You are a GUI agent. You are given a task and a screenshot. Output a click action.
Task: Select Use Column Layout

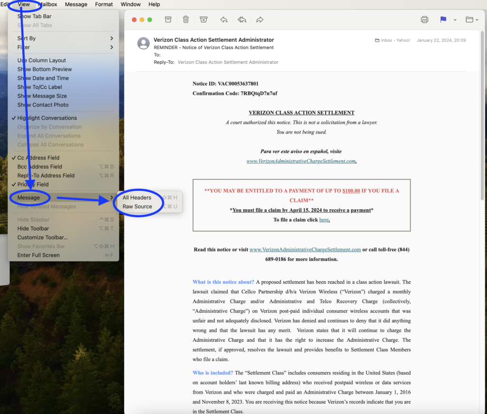(63, 60)
